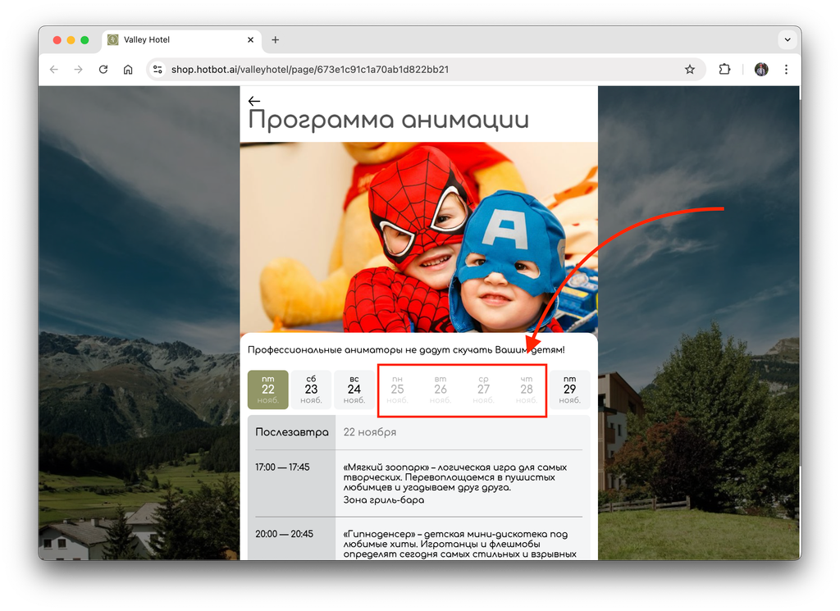Bookmark this page with the star
Viewport: 840px width, 611px height.
coord(689,70)
